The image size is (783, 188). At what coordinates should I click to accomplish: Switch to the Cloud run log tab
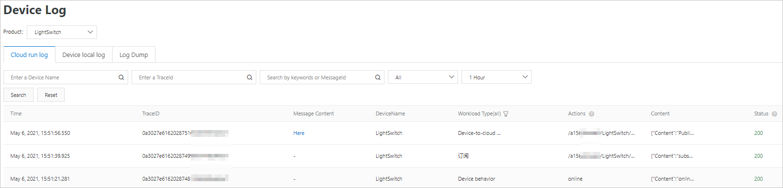tap(29, 55)
